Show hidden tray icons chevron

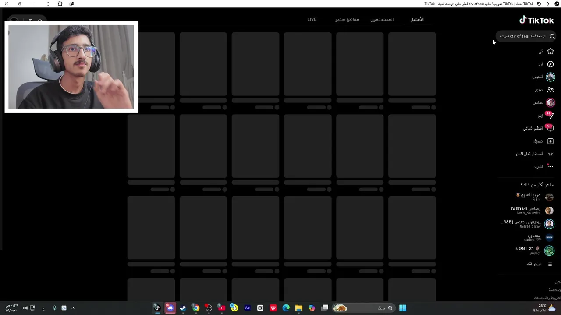[73, 308]
